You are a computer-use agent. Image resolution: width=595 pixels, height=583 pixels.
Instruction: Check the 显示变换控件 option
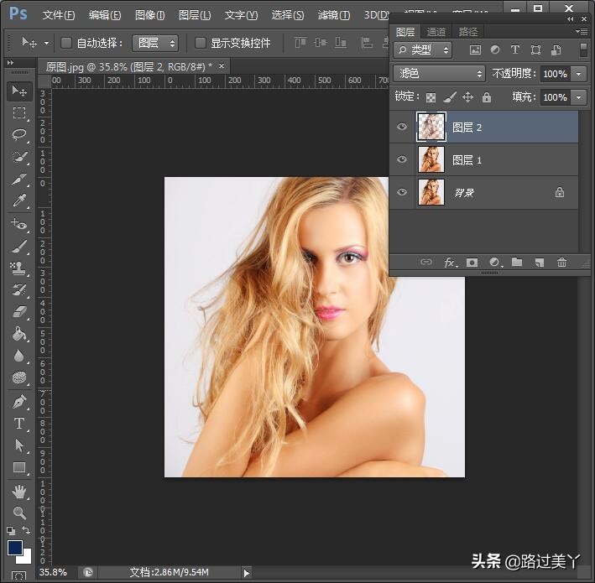pos(201,43)
